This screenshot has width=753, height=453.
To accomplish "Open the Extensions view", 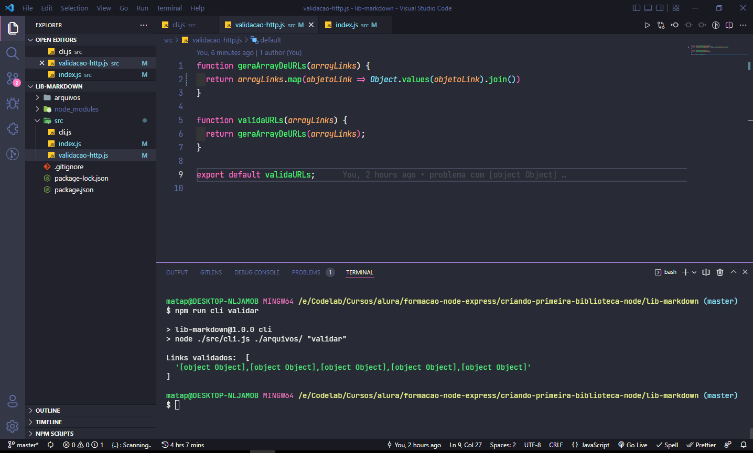I will pyautogui.click(x=13, y=129).
